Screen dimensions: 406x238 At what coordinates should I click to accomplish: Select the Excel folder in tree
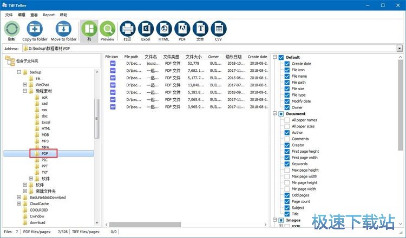click(x=47, y=123)
